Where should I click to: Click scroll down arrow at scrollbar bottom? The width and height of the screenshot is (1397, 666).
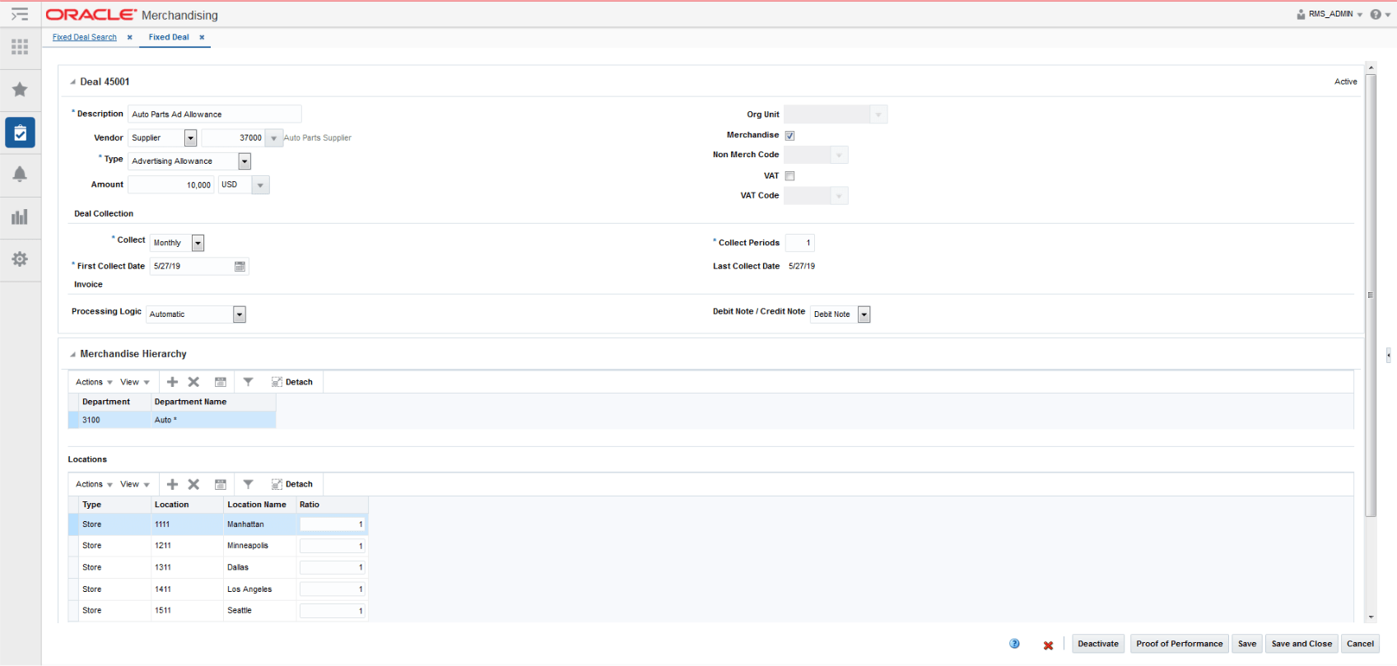pyautogui.click(x=1371, y=617)
